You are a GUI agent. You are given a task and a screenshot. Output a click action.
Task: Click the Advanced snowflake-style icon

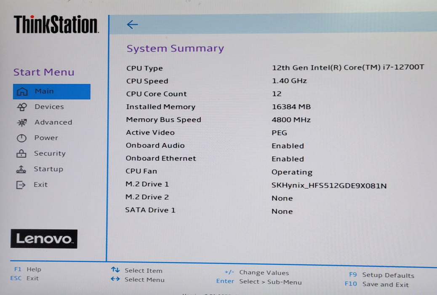pos(22,123)
